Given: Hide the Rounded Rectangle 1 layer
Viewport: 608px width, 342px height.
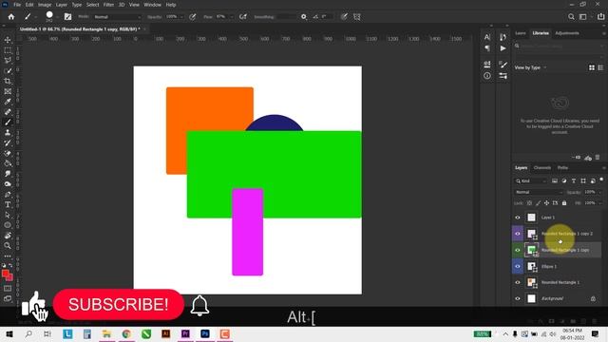Looking at the screenshot, I should click(x=518, y=282).
